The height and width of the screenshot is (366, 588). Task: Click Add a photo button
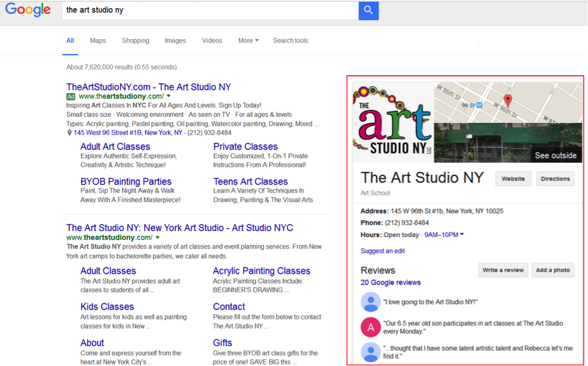[x=553, y=270]
